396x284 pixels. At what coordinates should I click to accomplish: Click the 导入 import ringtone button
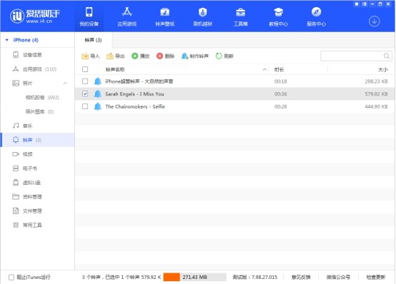[91, 56]
